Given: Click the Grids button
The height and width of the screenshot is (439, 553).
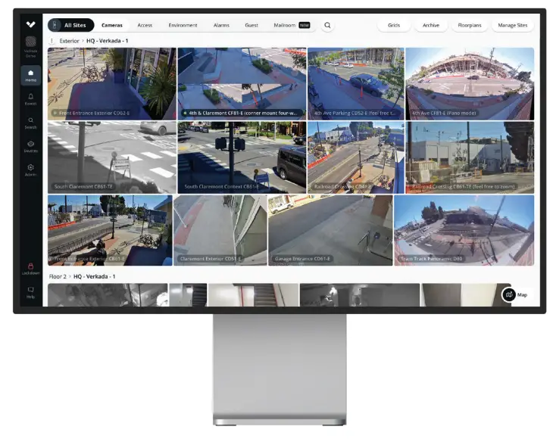Looking at the screenshot, I should tap(394, 26).
